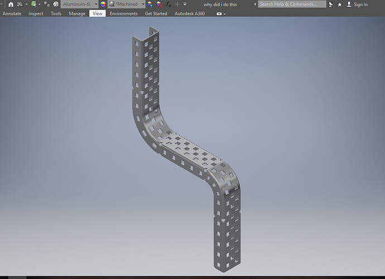Click the Adjust appearance icon with blue arrow

tap(150, 4)
